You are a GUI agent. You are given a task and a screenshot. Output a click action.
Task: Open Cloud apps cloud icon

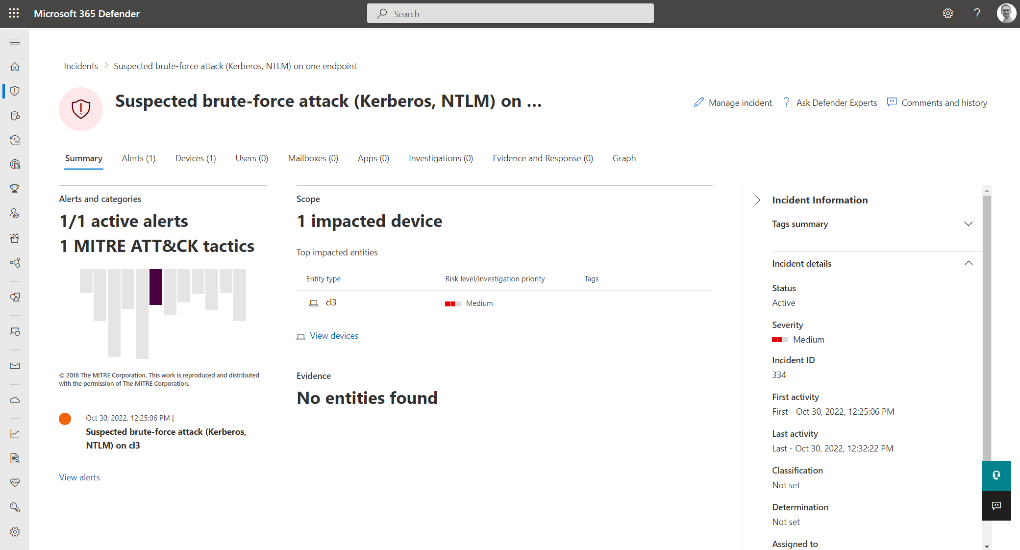pos(15,400)
